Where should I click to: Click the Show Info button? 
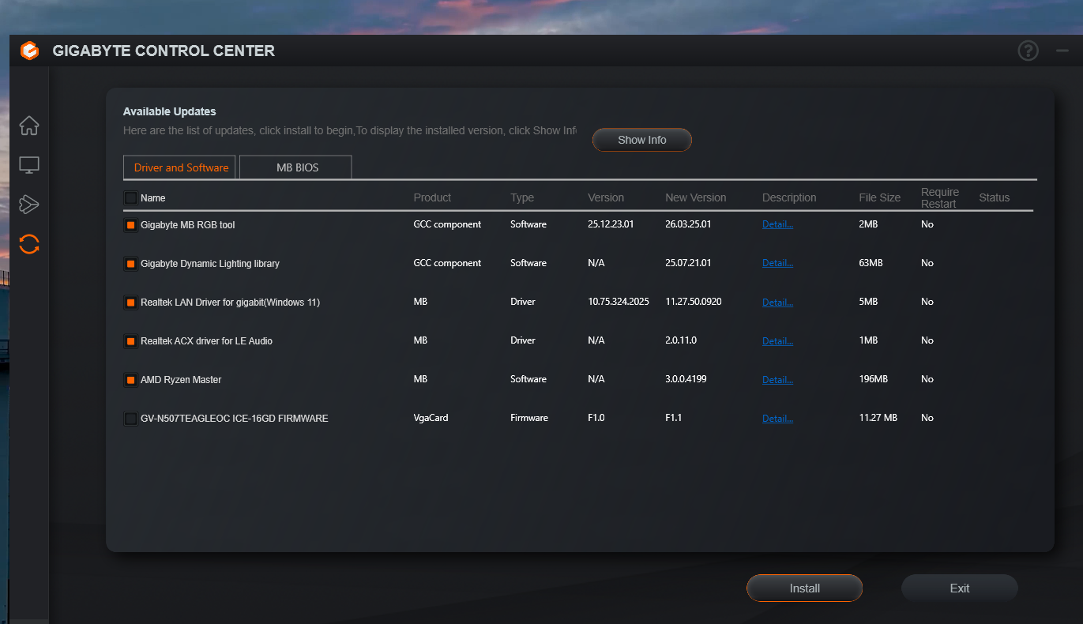(x=642, y=140)
